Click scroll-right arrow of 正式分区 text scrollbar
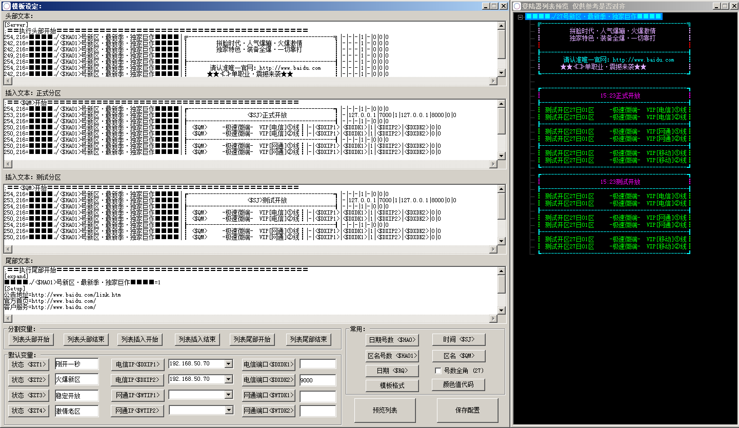The image size is (739, 428). (494, 164)
